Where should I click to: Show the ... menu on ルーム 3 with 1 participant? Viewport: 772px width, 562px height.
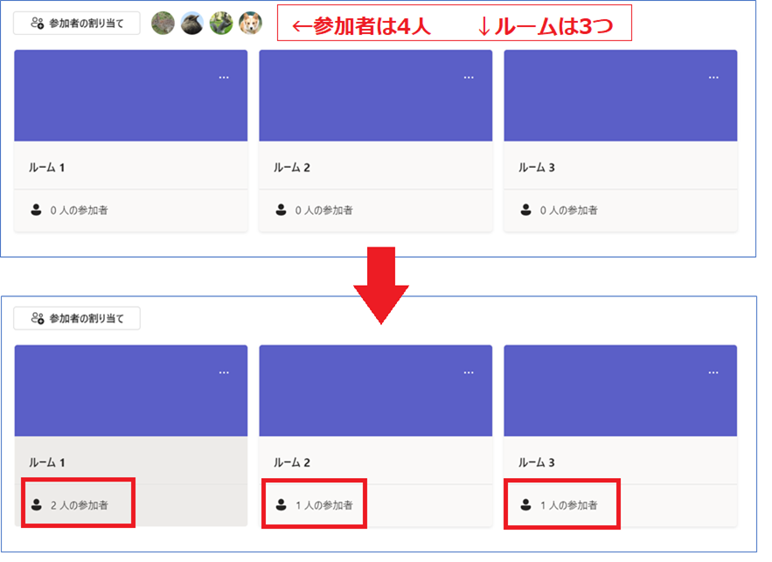(x=713, y=372)
